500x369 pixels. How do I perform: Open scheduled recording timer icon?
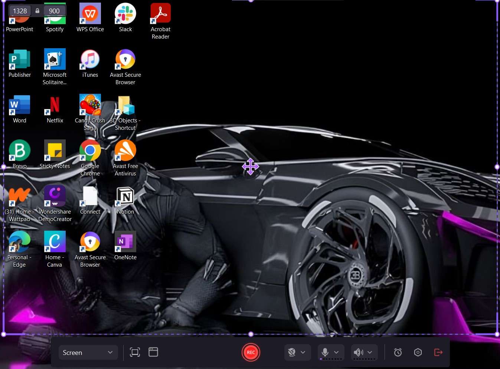click(398, 352)
